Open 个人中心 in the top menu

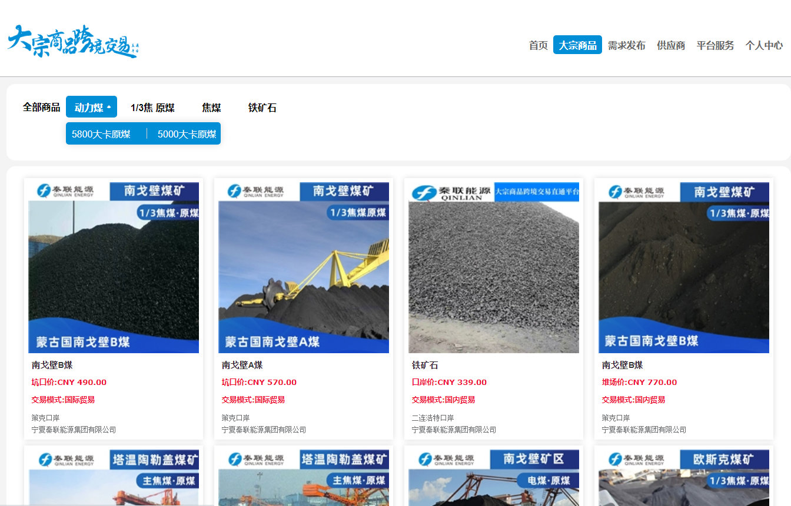click(x=764, y=45)
